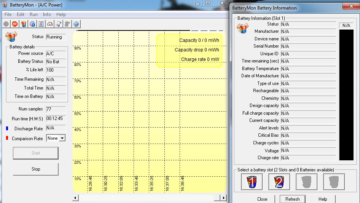
Task: Maximize the BatteryMon main window
Action: point(208,3)
